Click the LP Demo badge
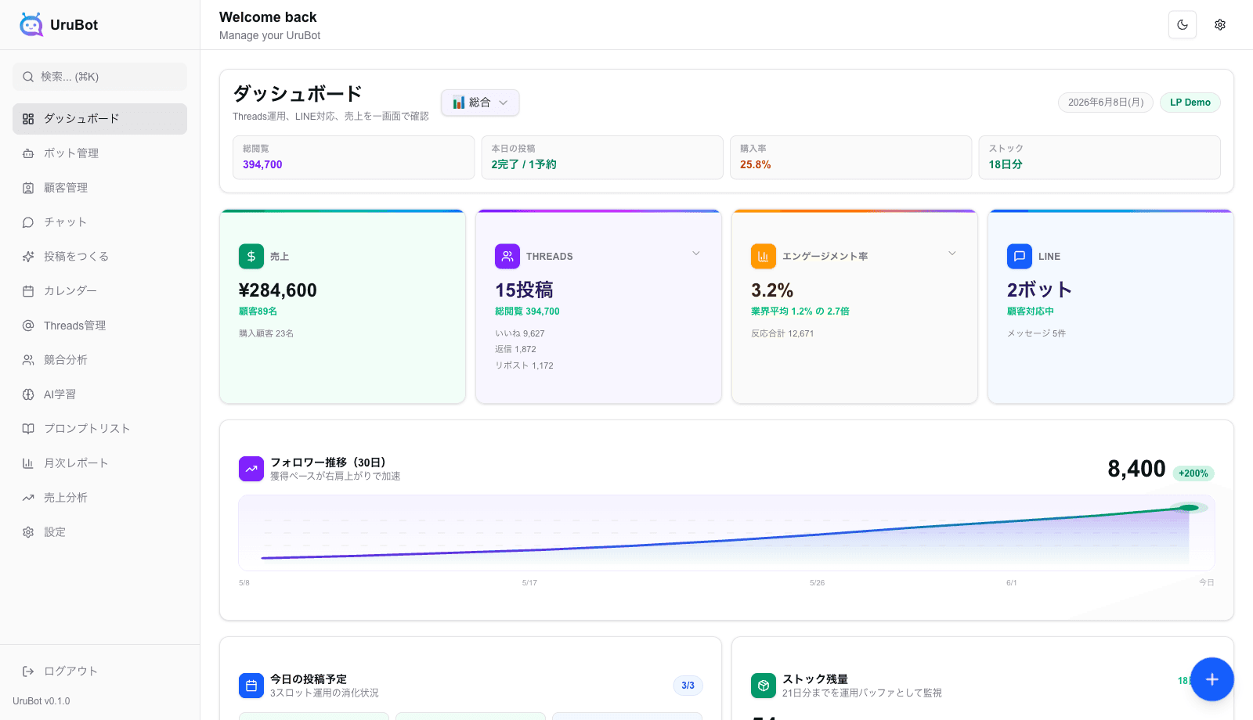Image resolution: width=1253 pixels, height=720 pixels. (1190, 103)
